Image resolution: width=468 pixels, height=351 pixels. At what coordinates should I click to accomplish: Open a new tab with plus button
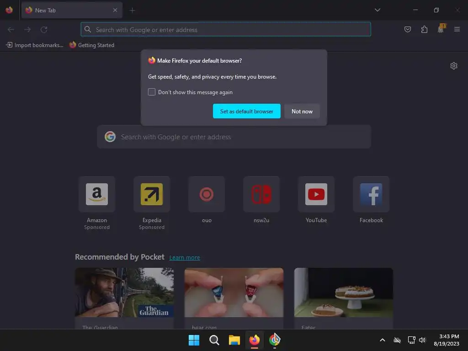pos(132,11)
